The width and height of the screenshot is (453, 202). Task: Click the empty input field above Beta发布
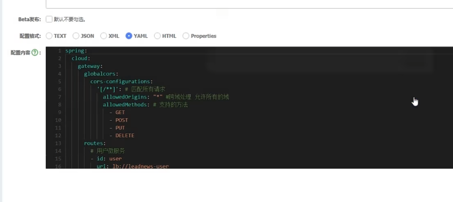tap(249, 4)
